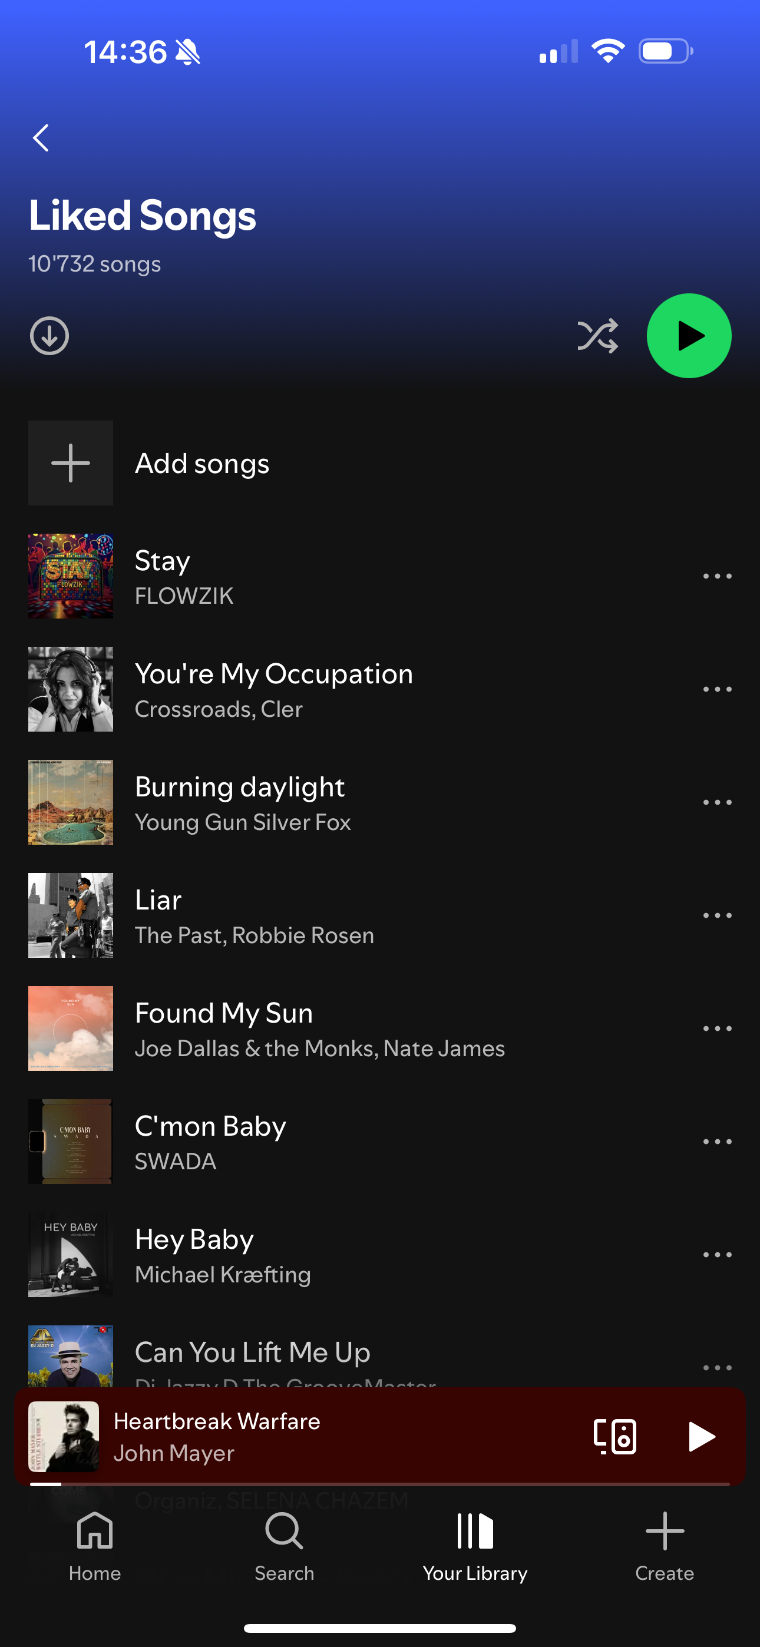Open three-dot menu for You're My Occupation
760x1647 pixels.
click(x=717, y=689)
